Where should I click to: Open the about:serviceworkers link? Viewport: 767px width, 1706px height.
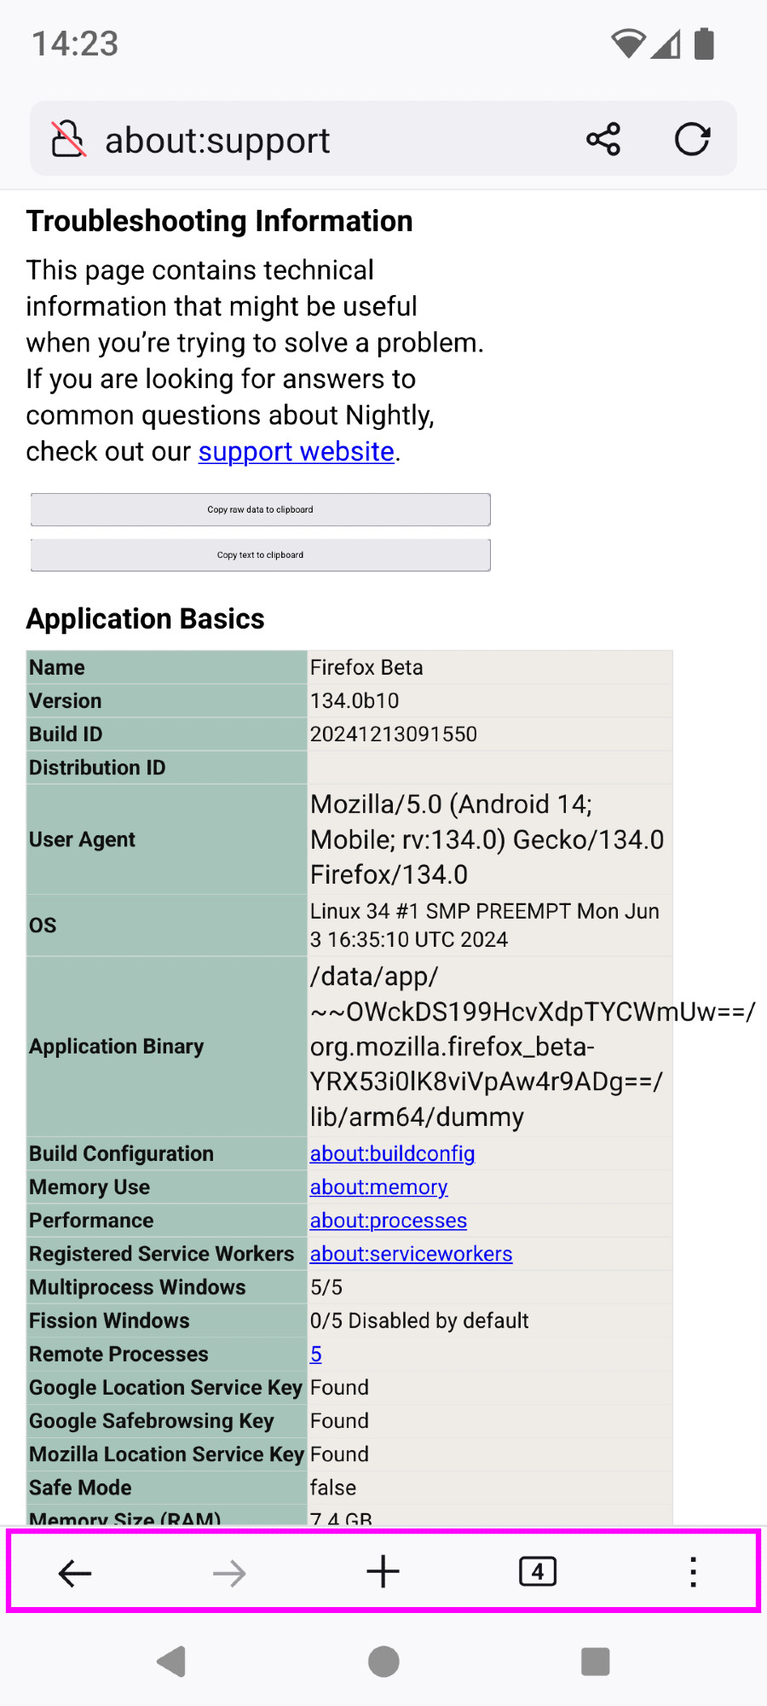click(411, 1254)
